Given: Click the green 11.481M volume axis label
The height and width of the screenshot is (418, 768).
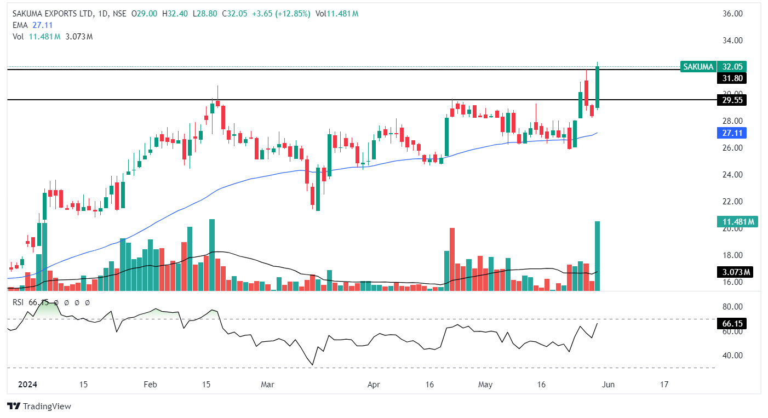Looking at the screenshot, I should point(737,222).
